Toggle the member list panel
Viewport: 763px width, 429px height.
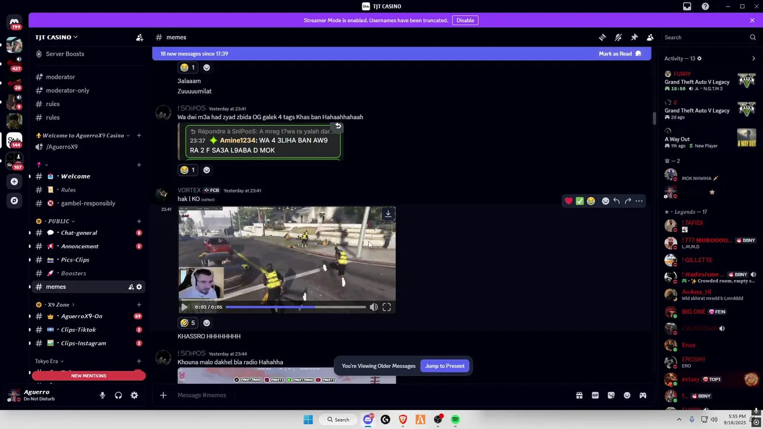click(650, 37)
